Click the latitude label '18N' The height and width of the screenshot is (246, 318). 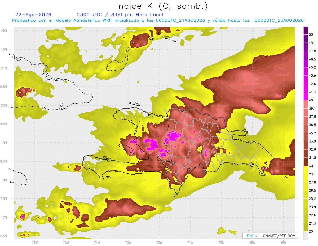pos(4,180)
